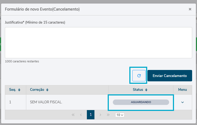Click the refresh icon button

139,76
